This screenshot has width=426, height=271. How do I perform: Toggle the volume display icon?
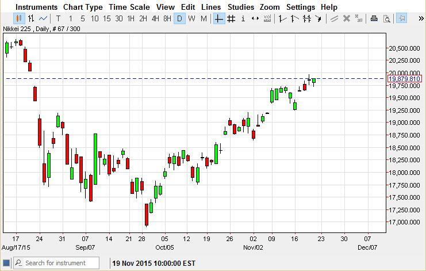point(267,18)
